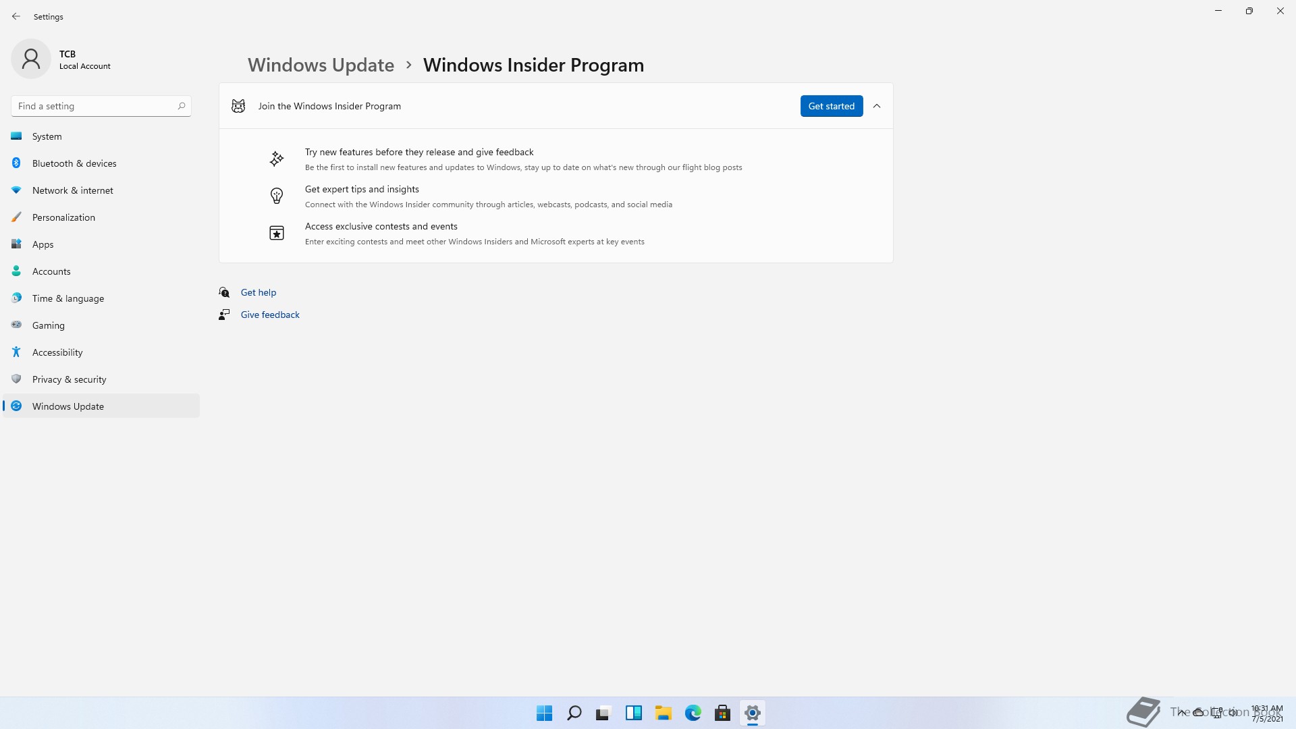Click the Time & language globe icon
Image resolution: width=1296 pixels, height=729 pixels.
click(16, 298)
